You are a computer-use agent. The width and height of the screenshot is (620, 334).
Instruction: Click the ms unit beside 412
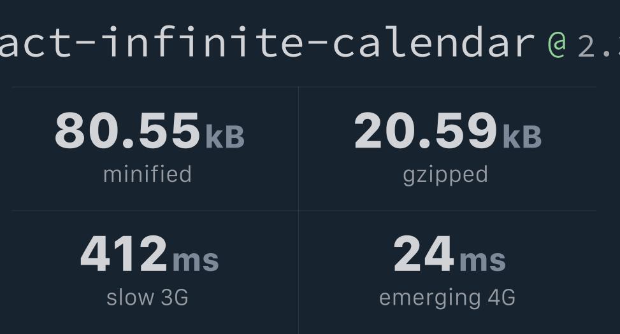pos(196,260)
